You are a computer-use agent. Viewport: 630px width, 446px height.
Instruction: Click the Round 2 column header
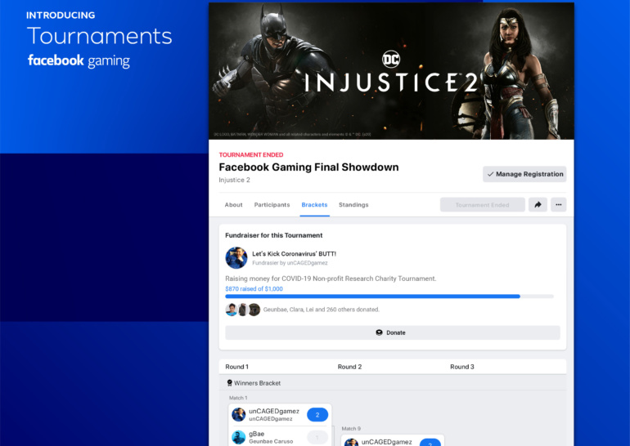(x=349, y=367)
